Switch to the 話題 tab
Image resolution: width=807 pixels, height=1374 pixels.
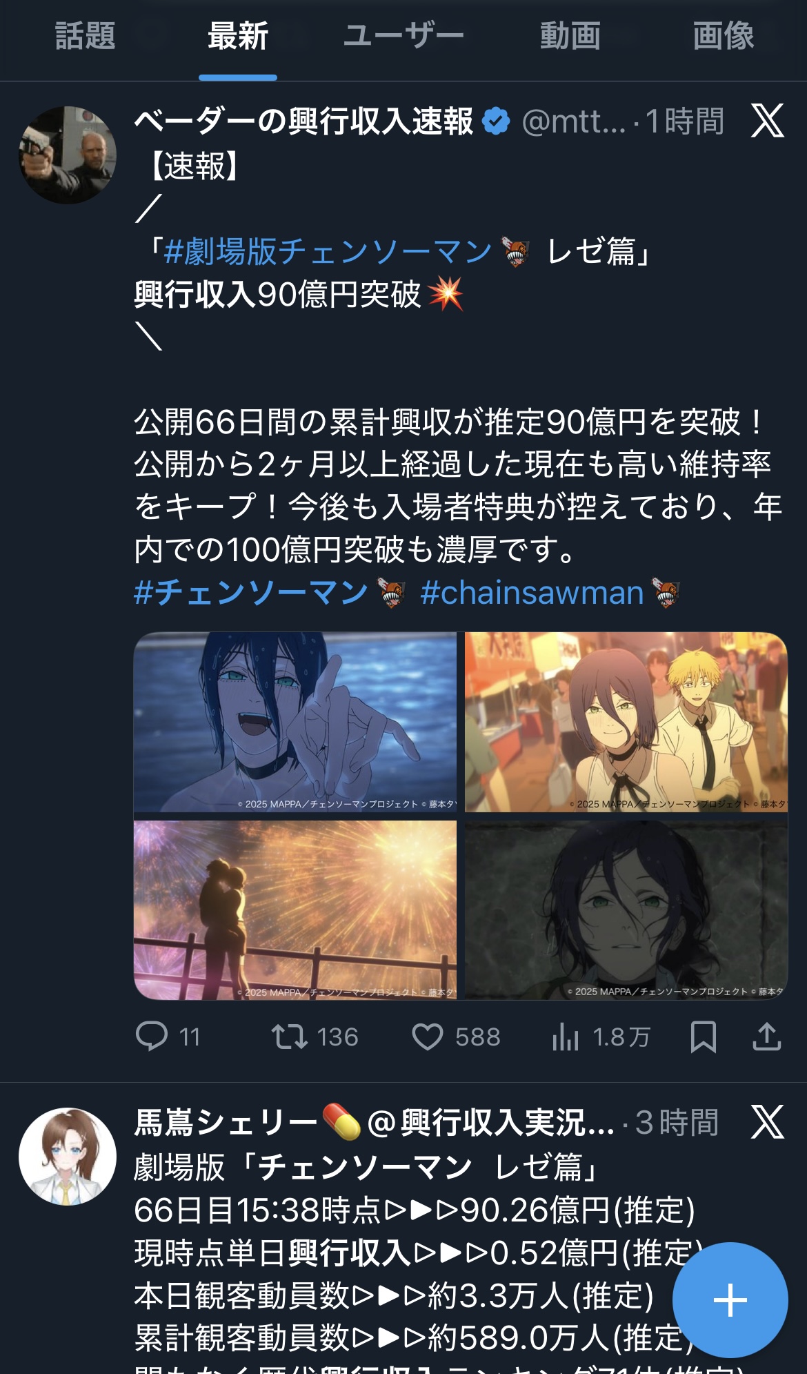85,36
